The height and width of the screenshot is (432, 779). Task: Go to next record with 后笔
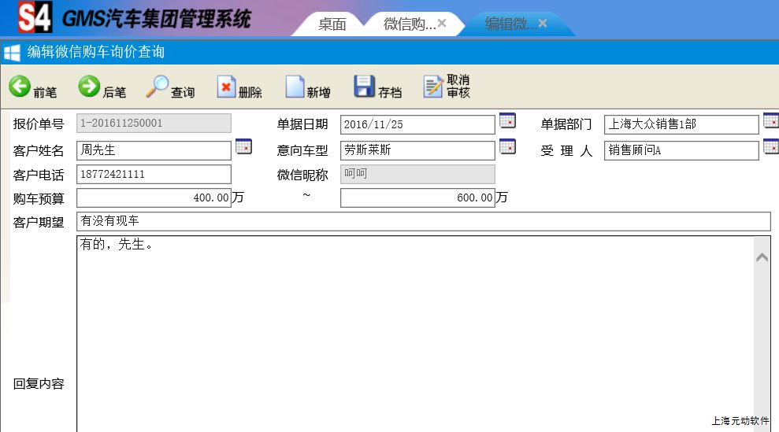(102, 87)
